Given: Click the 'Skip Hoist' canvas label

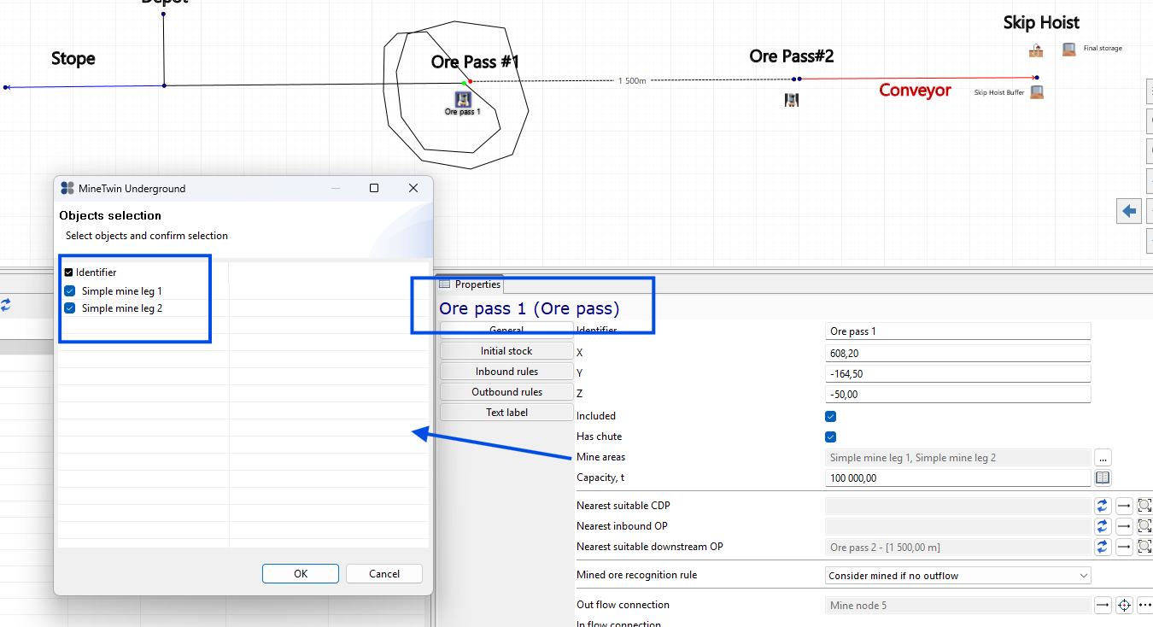Looking at the screenshot, I should click(1041, 23).
